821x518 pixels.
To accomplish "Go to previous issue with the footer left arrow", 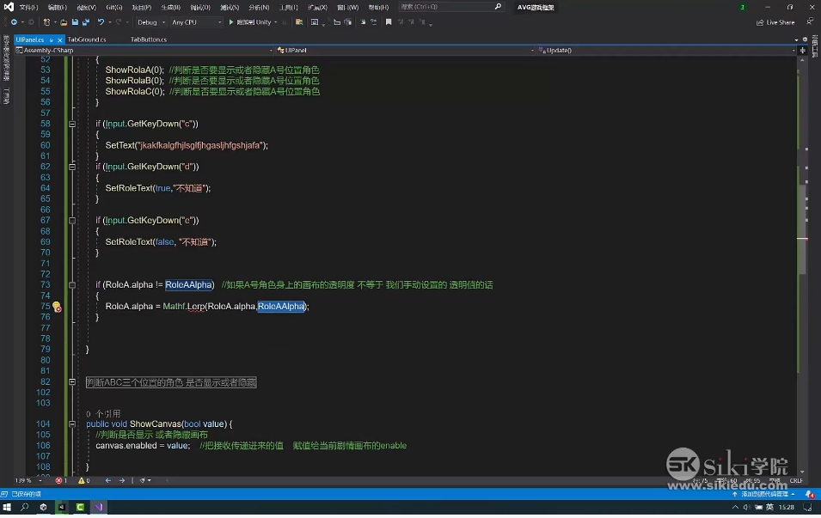I will [x=107, y=480].
